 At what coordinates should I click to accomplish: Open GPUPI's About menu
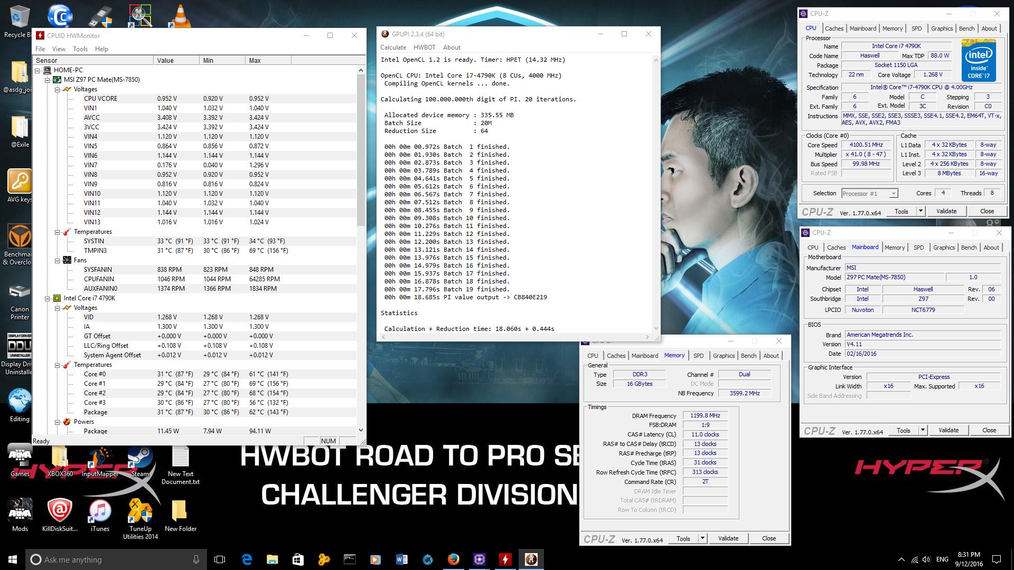pyautogui.click(x=452, y=47)
